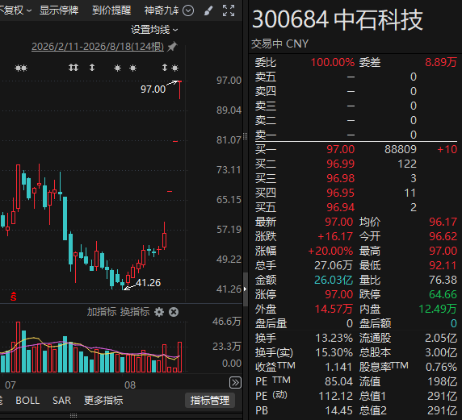Image resolution: width=462 pixels, height=420 pixels.
Task: Close the volume indicator panel
Action: 174,312
